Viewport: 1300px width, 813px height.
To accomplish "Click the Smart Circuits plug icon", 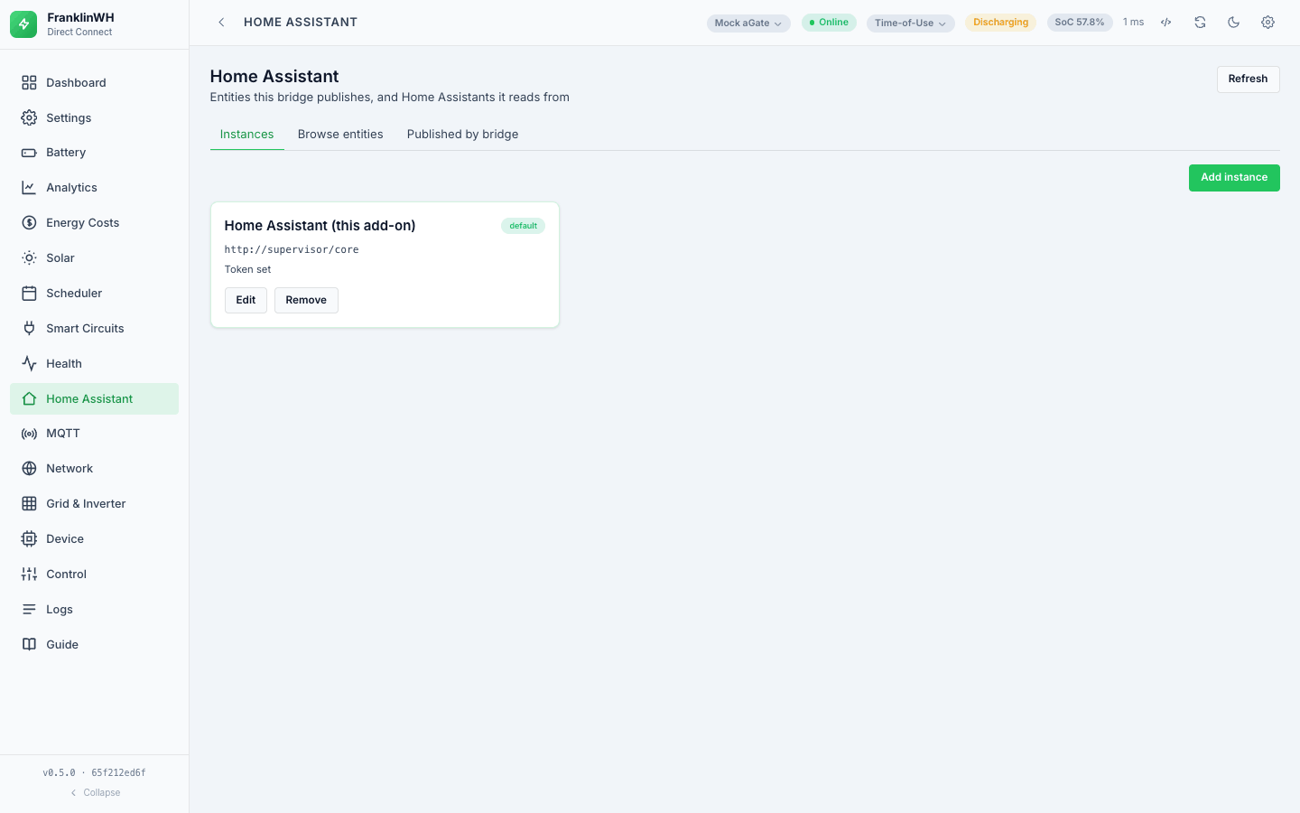I will 29,329.
